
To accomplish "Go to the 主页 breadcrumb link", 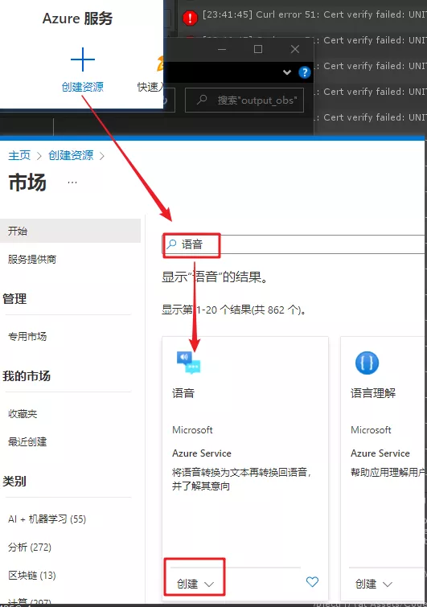I will [x=19, y=155].
